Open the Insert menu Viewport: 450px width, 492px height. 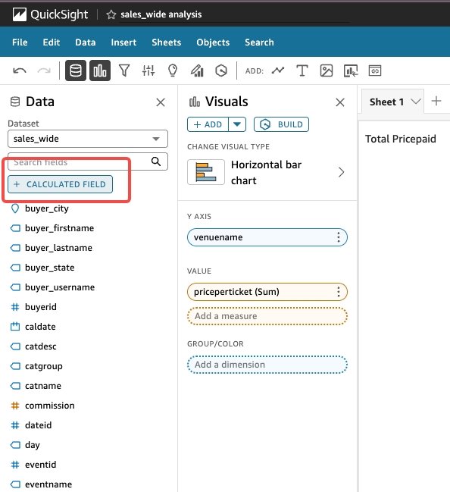click(x=123, y=42)
